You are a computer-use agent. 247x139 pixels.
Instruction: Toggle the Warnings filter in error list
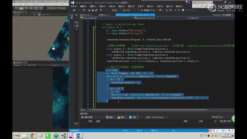[x=123, y=117]
